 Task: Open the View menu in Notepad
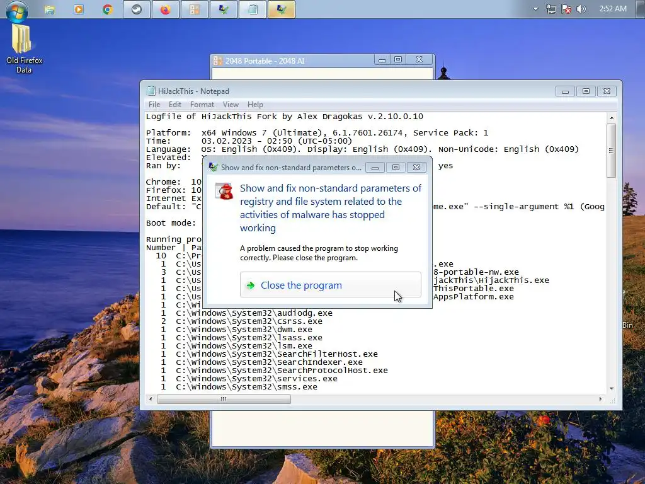pos(231,105)
